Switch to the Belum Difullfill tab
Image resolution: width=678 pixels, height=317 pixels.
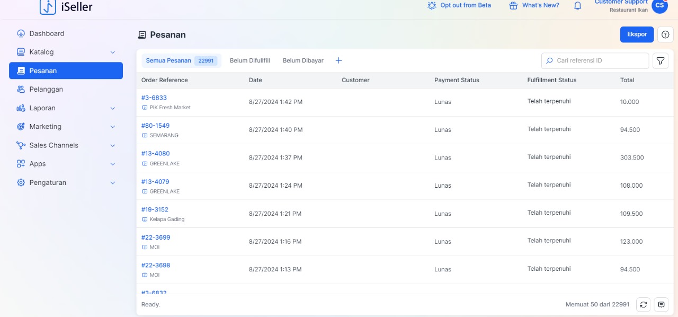click(250, 60)
